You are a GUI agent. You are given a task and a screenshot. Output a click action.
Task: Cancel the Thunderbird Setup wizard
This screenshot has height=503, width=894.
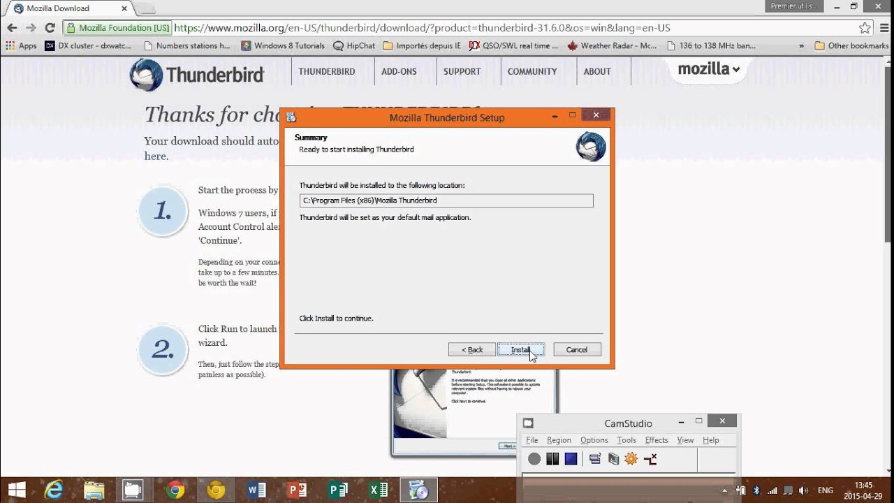click(577, 349)
